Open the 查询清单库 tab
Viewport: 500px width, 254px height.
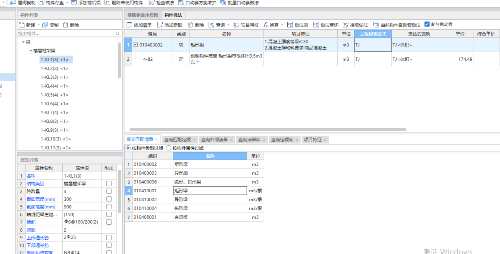tap(249, 140)
